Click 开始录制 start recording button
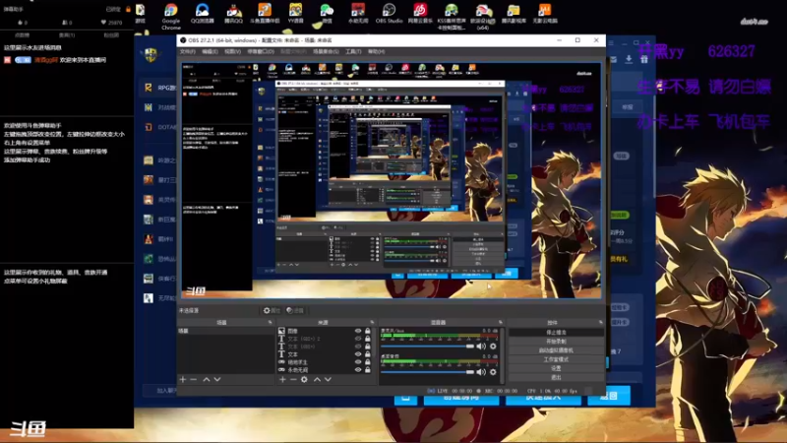787x443 pixels. click(x=556, y=342)
